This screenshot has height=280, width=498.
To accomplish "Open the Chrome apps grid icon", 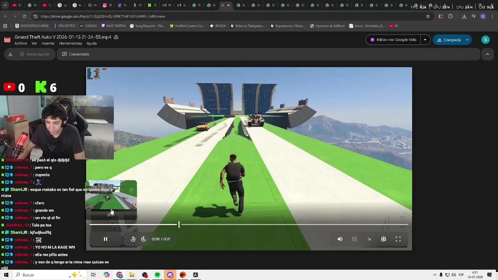I will point(5,26).
